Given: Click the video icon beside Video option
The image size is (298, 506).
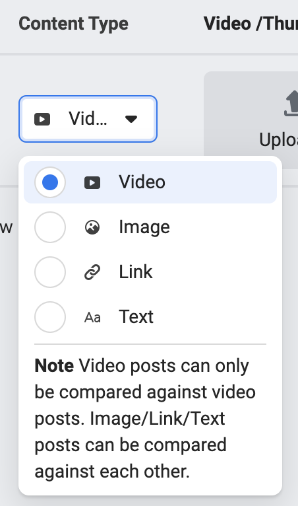Looking at the screenshot, I should point(92,183).
